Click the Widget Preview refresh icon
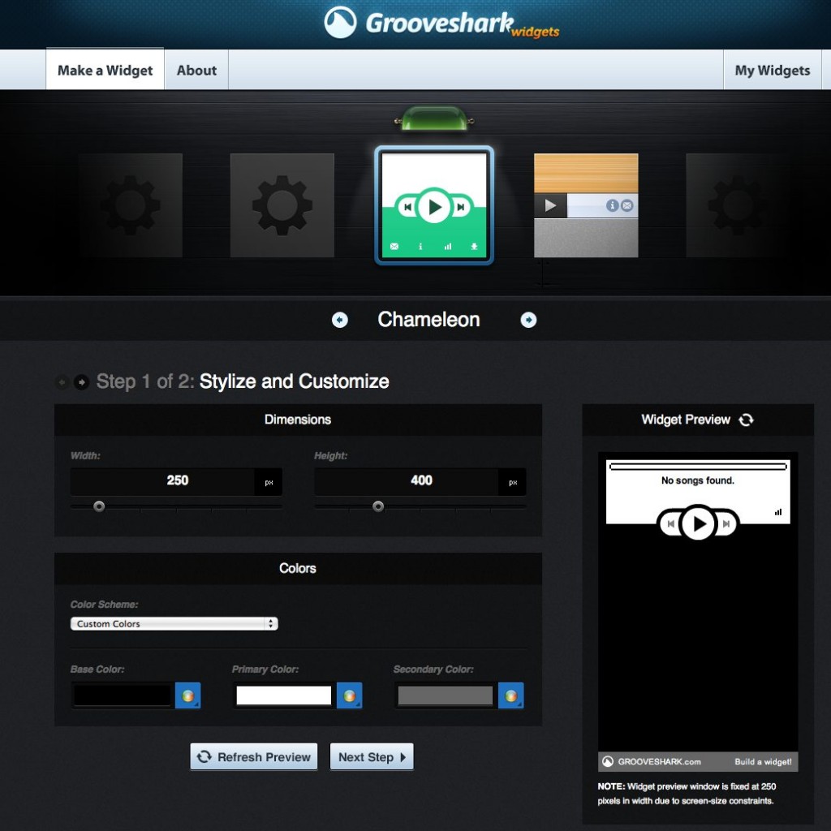The image size is (831, 831). click(x=746, y=420)
